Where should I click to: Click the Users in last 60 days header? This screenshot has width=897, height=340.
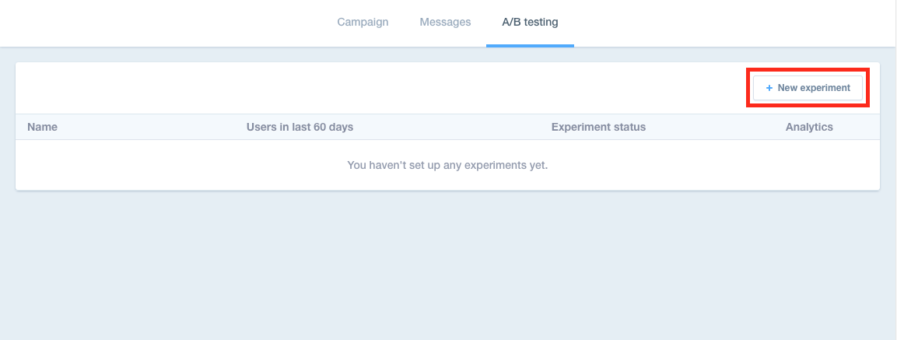(300, 127)
